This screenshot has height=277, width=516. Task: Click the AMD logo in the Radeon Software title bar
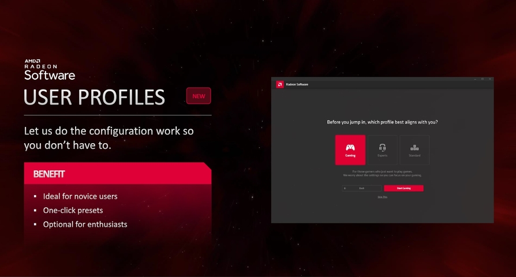(x=280, y=85)
